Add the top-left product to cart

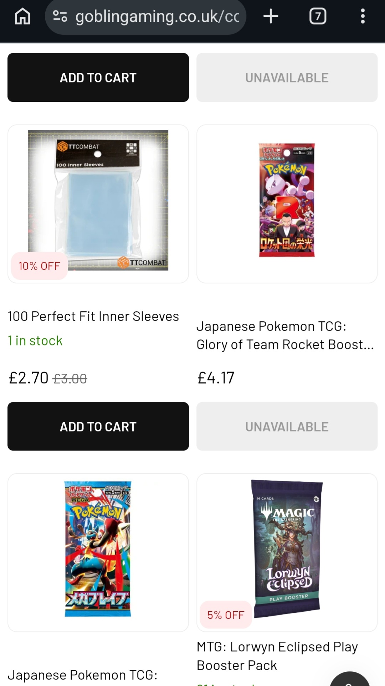tap(98, 78)
